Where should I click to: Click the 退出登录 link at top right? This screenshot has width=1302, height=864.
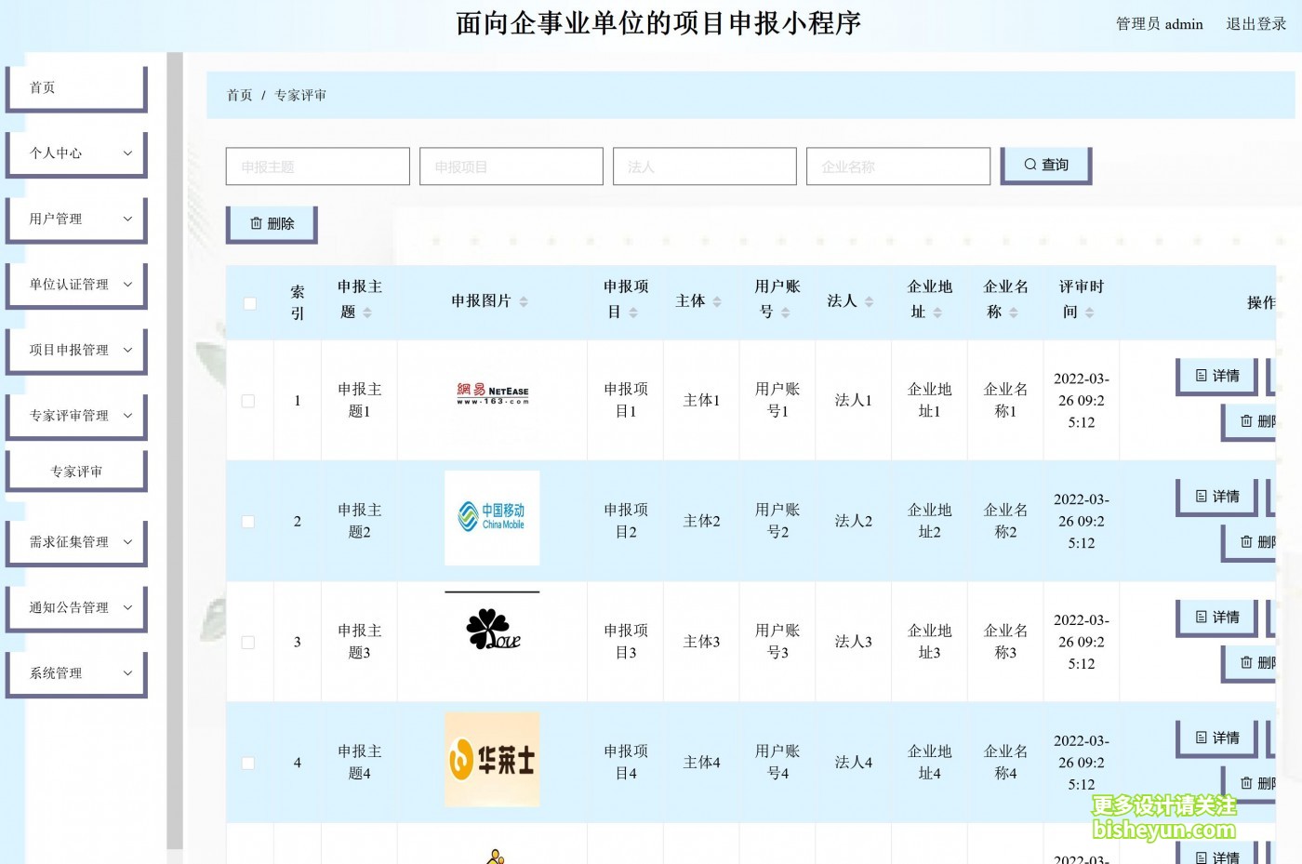[1255, 23]
